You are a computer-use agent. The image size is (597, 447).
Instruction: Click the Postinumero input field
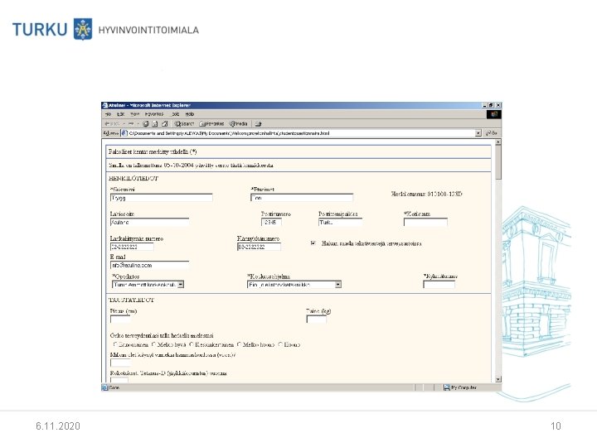click(x=271, y=223)
